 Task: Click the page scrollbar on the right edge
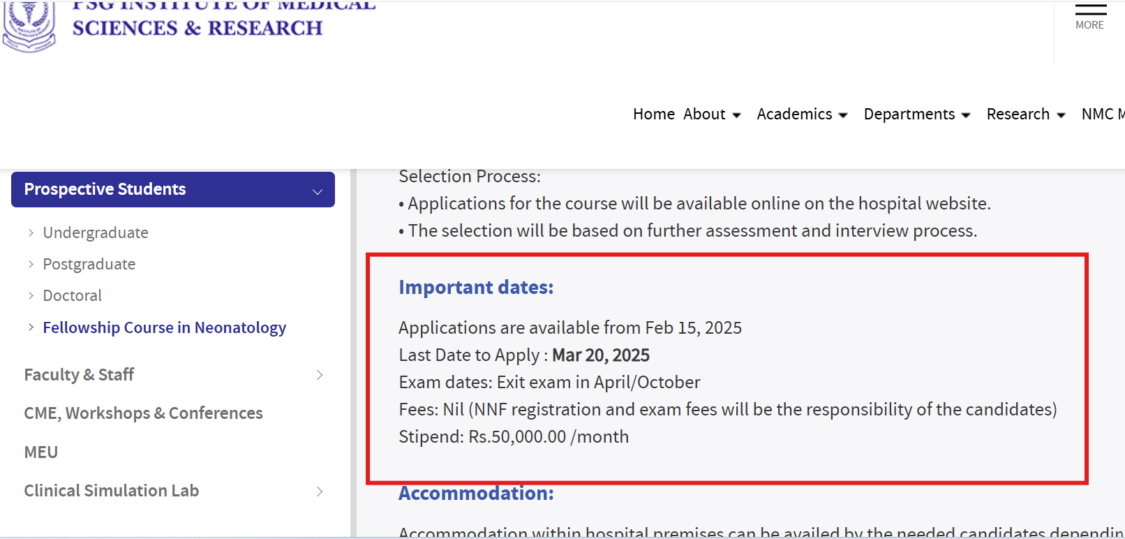(1121, 279)
